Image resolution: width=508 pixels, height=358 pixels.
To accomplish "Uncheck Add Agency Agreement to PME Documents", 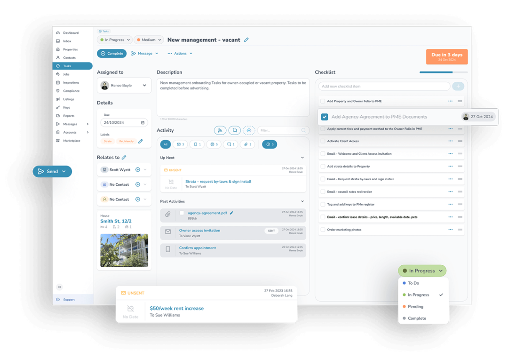I will click(x=324, y=117).
